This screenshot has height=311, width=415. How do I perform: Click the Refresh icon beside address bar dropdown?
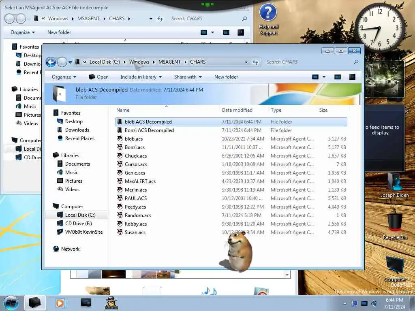(x=255, y=62)
